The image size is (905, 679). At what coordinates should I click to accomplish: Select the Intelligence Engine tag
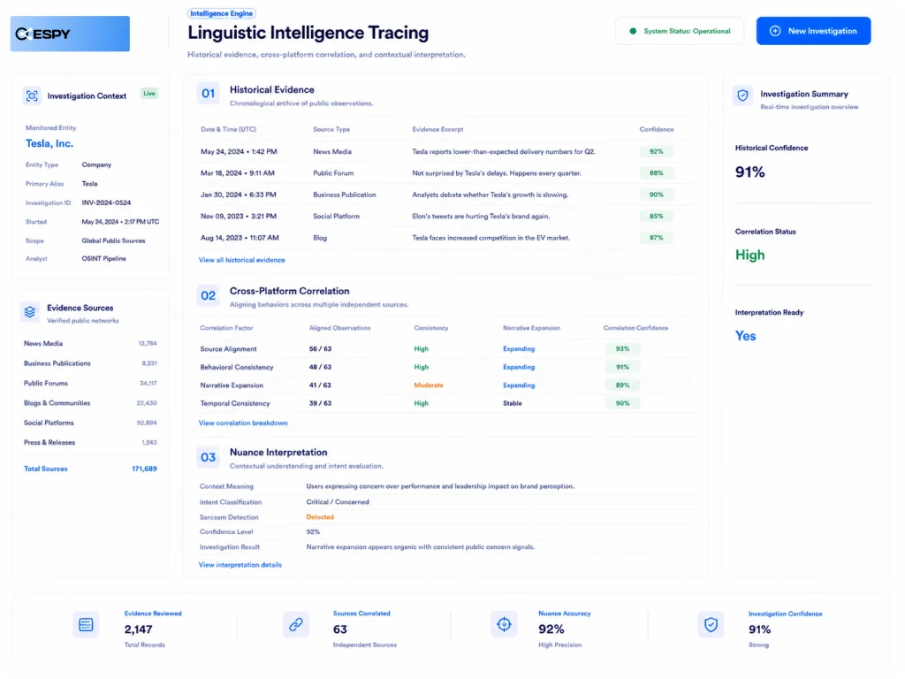pyautogui.click(x=222, y=13)
